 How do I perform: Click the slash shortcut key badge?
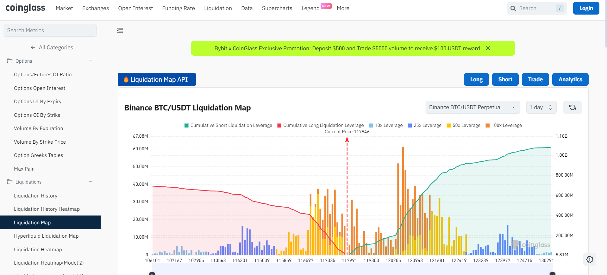560,9
